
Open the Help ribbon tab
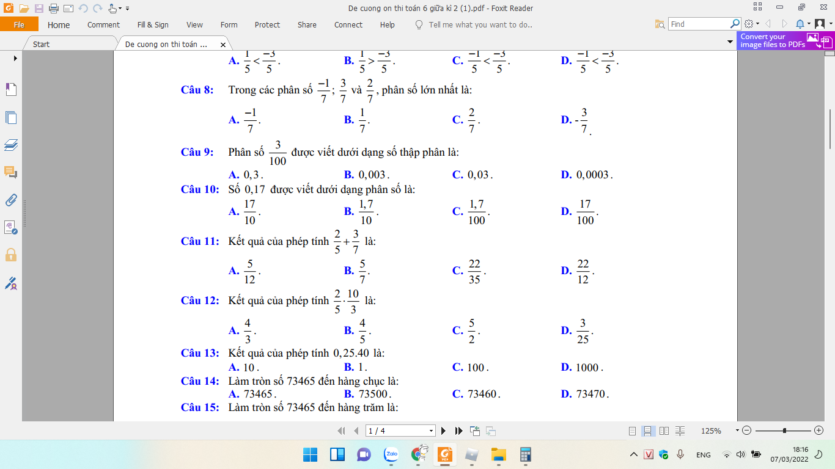[387, 25]
